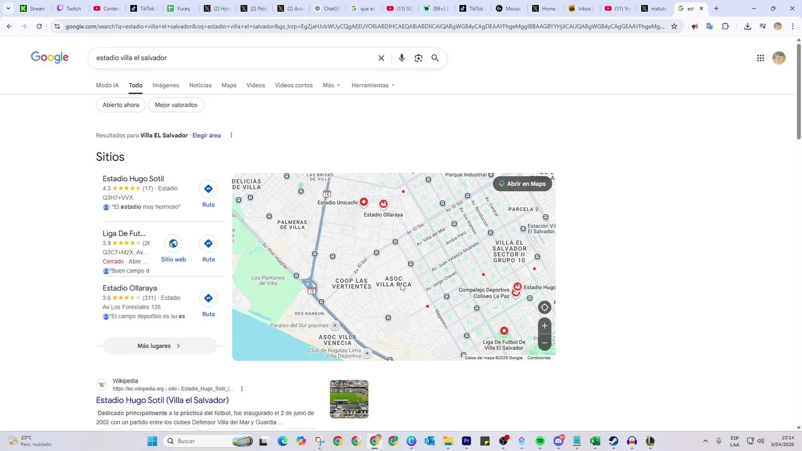Viewport: 802px width, 451px height.
Task: Switch to Maps tab
Action: pos(229,85)
